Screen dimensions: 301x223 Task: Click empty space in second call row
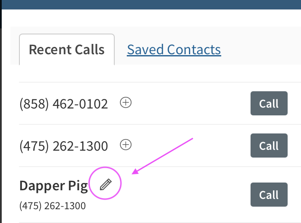click(190, 146)
